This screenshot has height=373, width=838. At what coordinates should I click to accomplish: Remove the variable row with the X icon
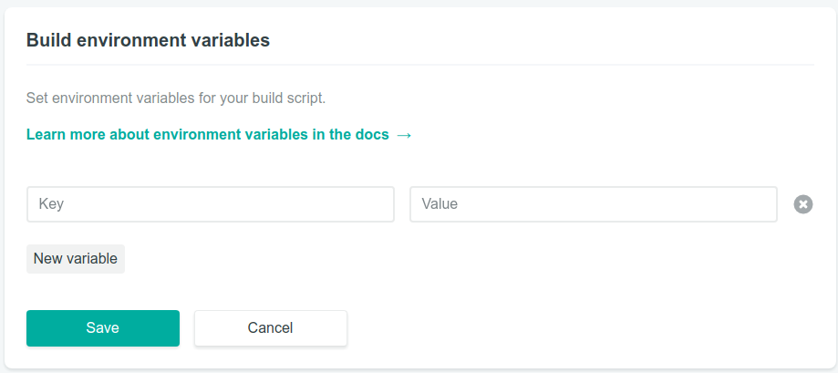802,204
